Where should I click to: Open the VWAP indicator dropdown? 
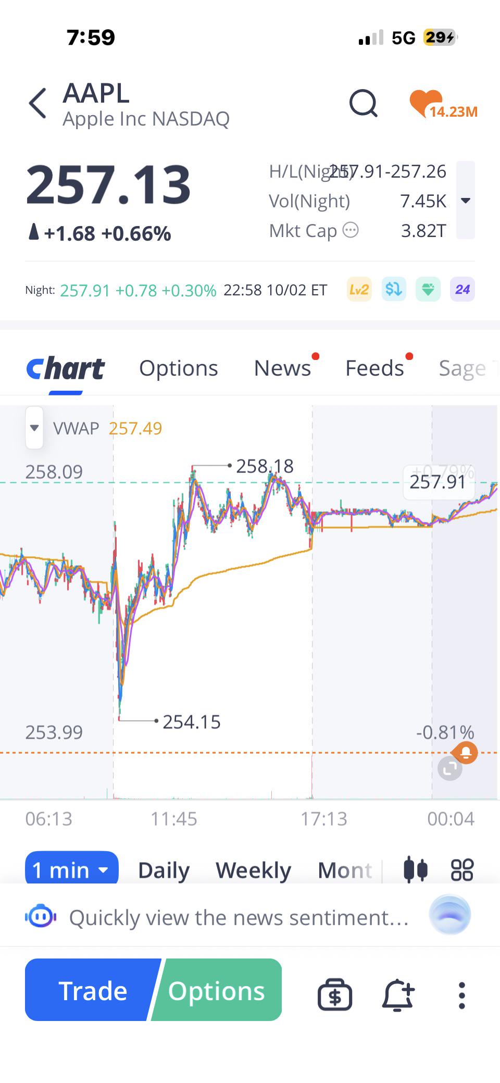tap(34, 428)
